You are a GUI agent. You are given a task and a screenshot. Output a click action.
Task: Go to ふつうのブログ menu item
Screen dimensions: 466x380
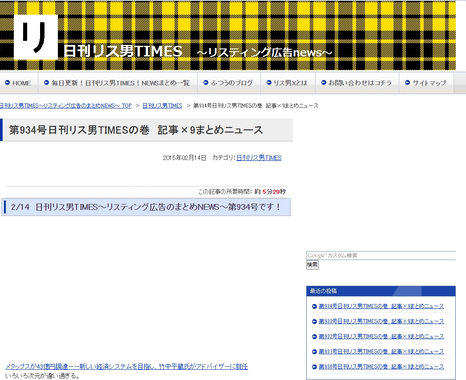click(x=231, y=83)
